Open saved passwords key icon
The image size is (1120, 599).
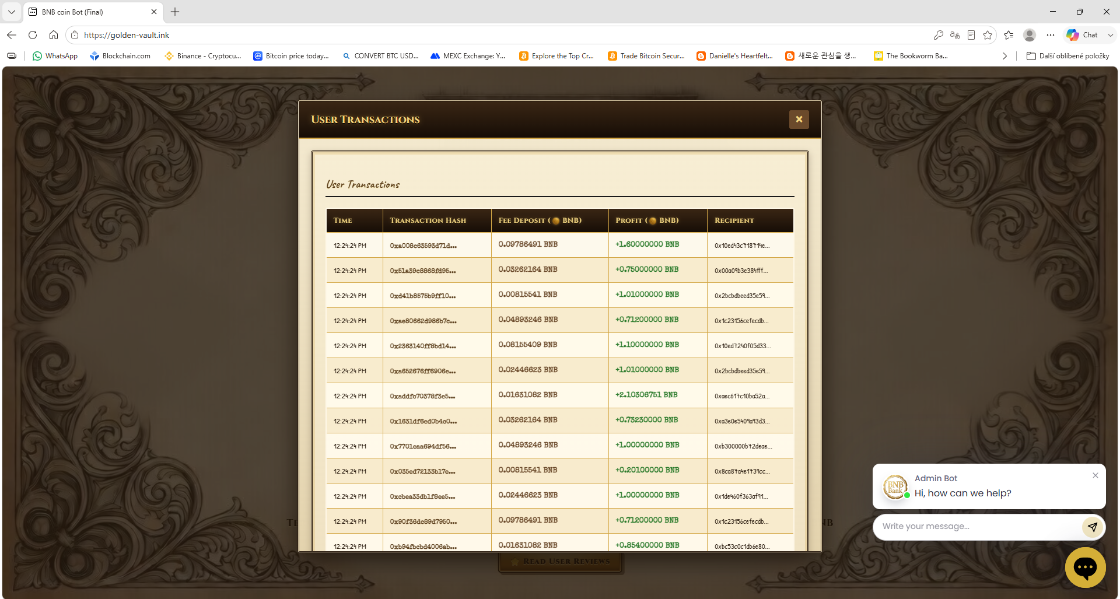pos(938,35)
